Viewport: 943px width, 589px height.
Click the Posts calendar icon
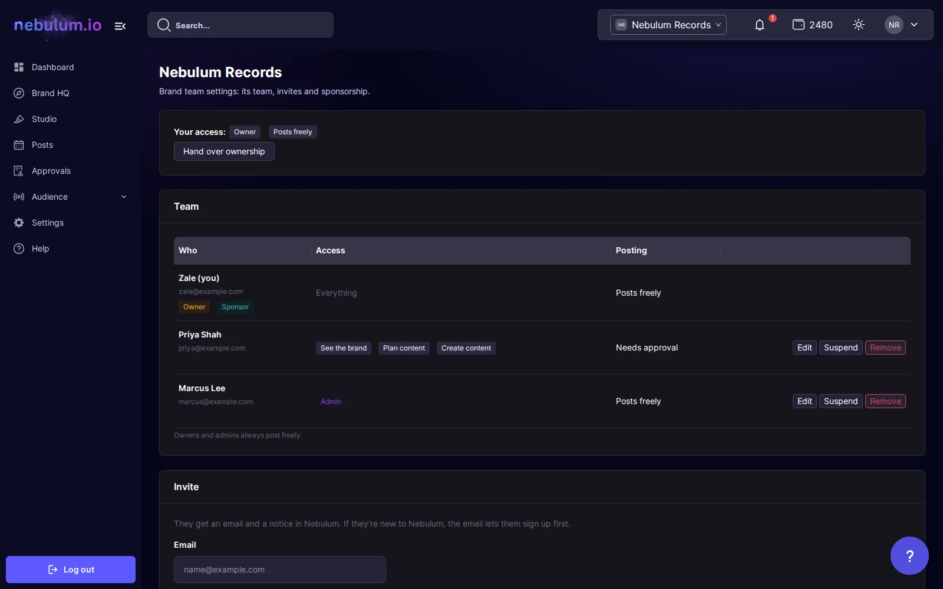pos(19,145)
